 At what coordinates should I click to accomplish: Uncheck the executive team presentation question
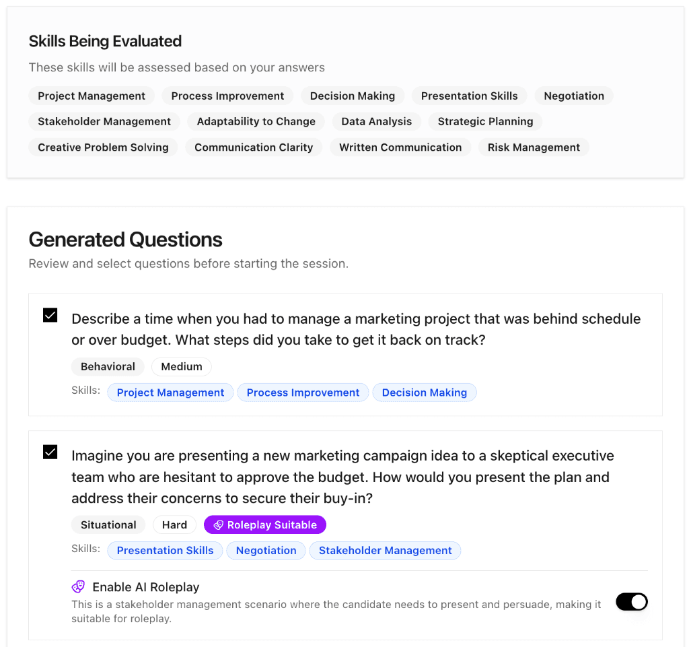50,452
